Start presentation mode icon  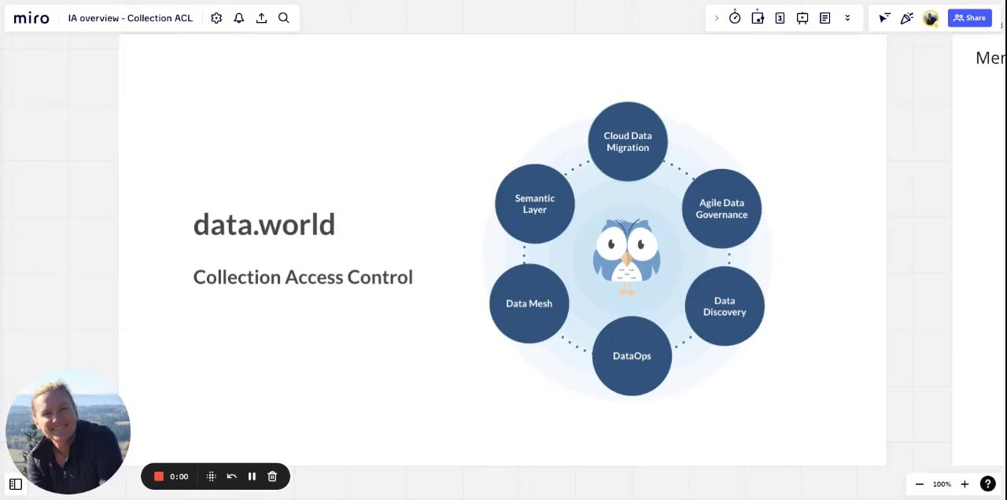point(802,18)
